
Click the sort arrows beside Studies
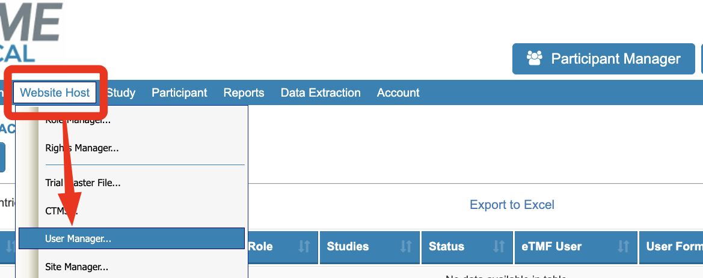406,246
